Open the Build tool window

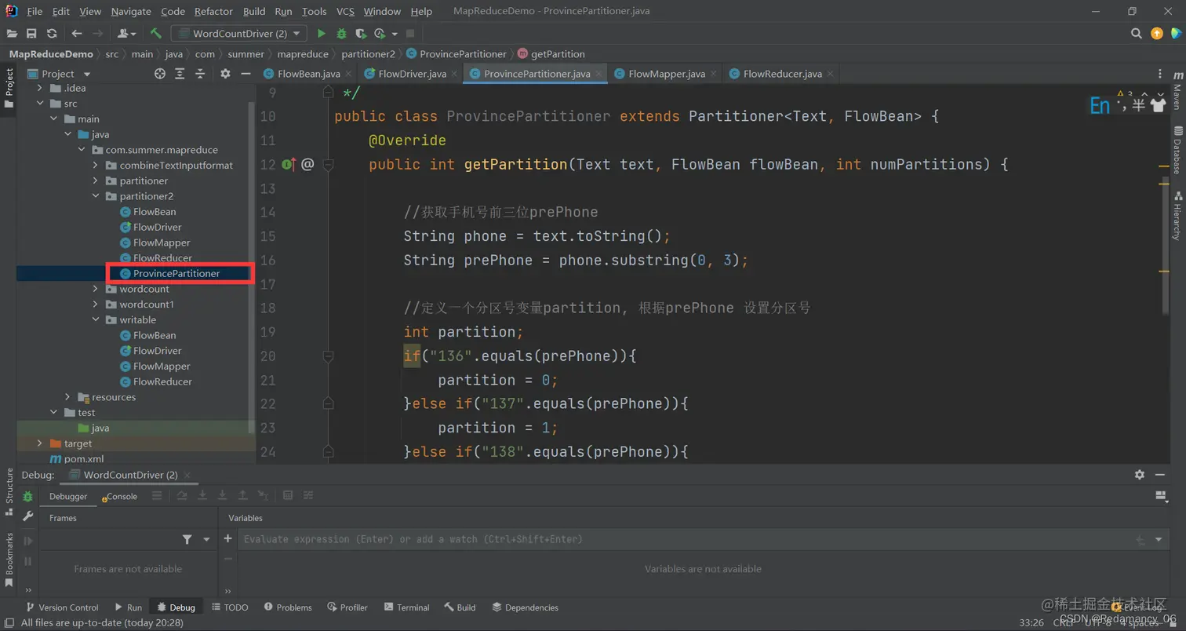pyautogui.click(x=460, y=607)
